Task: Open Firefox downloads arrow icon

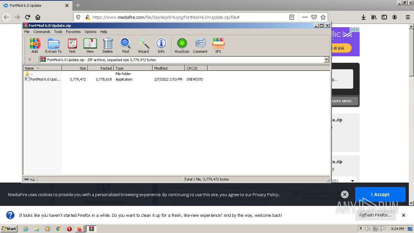Action: (364, 17)
